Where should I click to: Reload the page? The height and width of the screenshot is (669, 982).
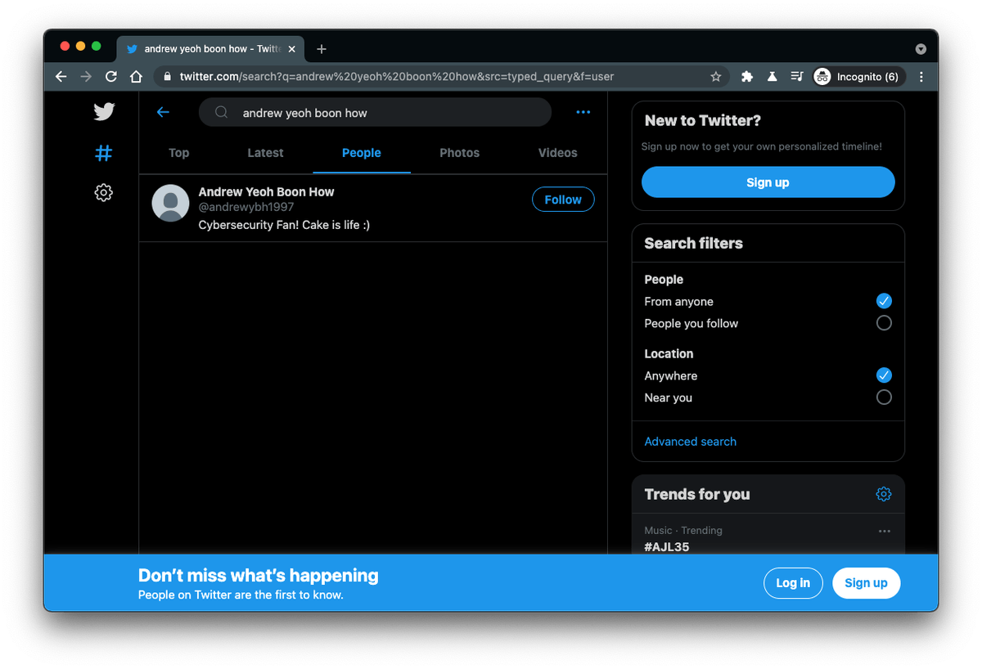[111, 77]
